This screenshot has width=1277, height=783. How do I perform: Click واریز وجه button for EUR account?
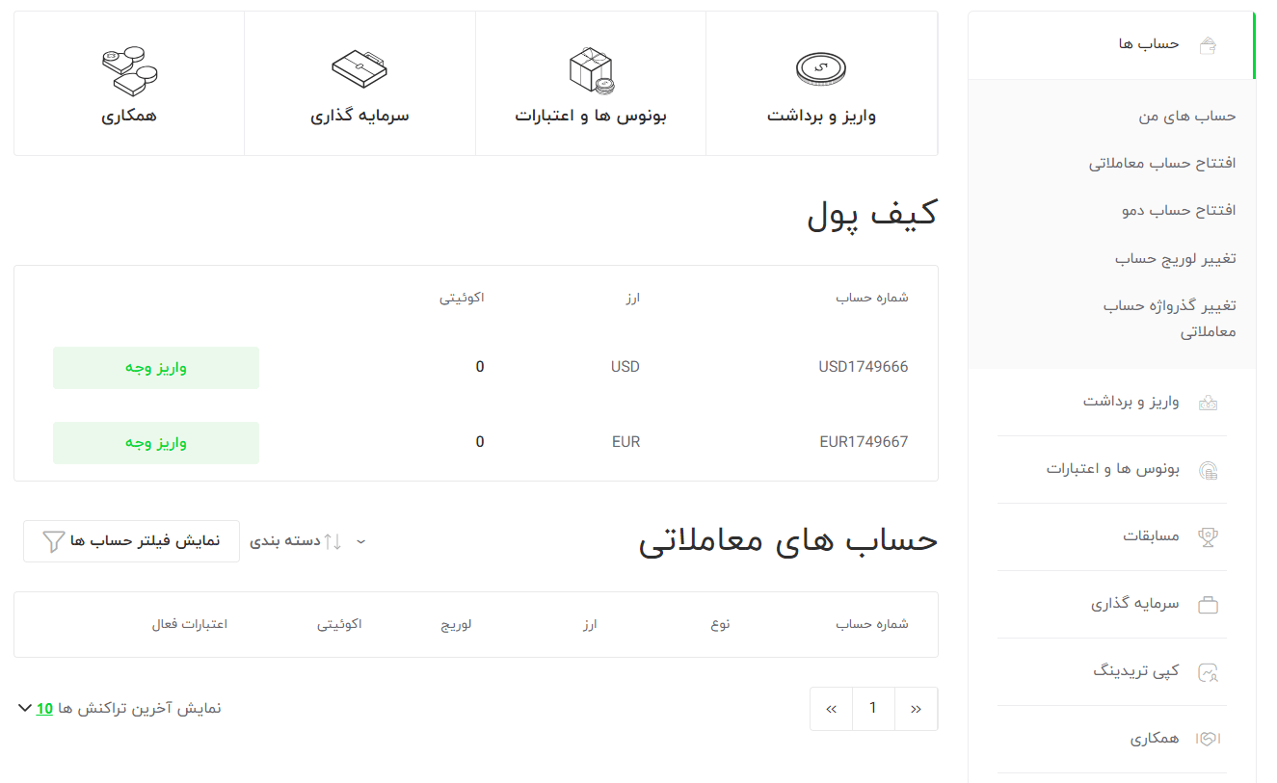coord(156,443)
